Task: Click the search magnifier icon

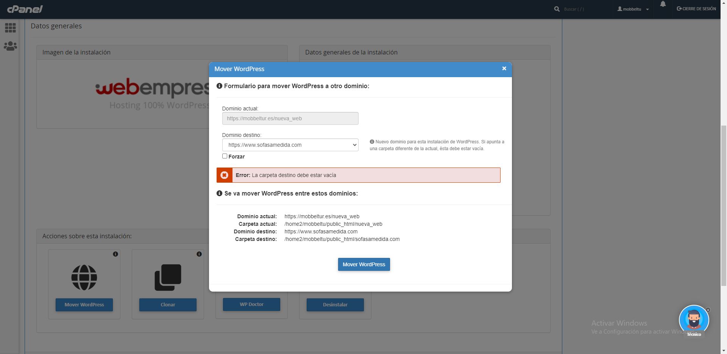Action: point(557,9)
